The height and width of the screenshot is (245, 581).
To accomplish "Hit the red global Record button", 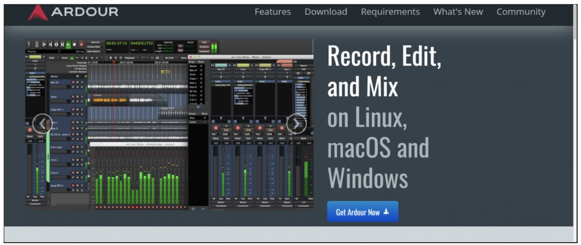I will pyautogui.click(x=82, y=44).
